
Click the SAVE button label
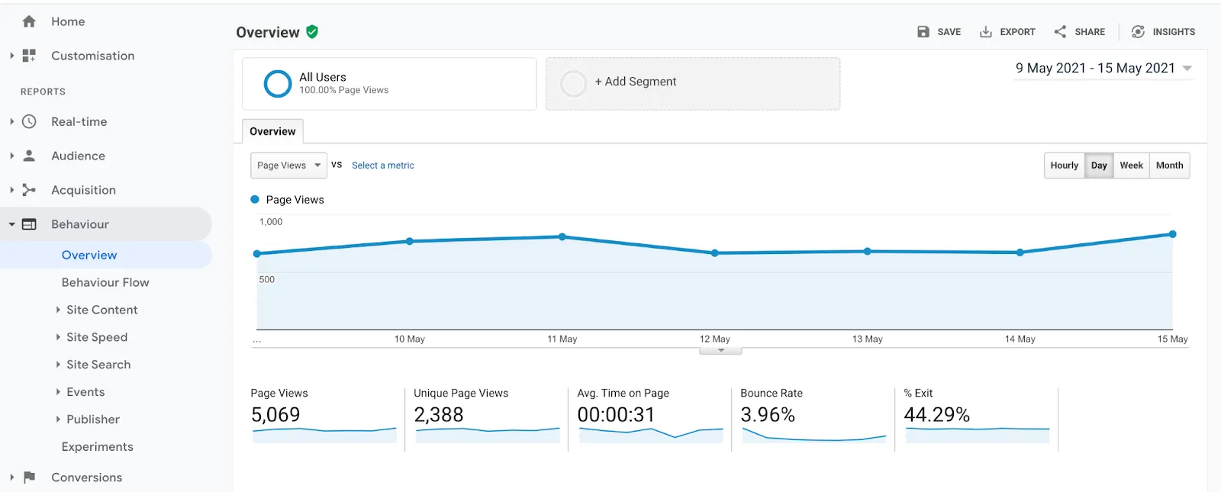click(x=949, y=32)
